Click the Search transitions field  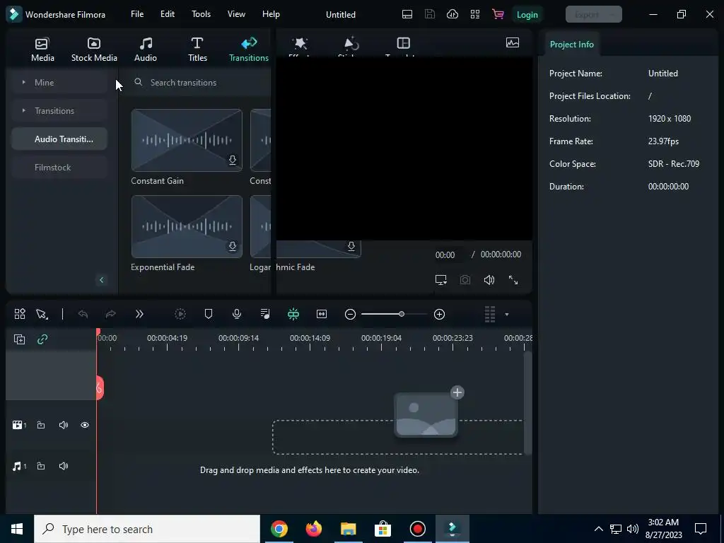point(201,82)
